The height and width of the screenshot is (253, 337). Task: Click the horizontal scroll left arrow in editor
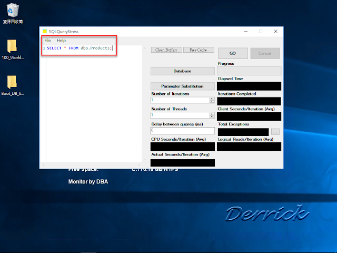point(43,165)
